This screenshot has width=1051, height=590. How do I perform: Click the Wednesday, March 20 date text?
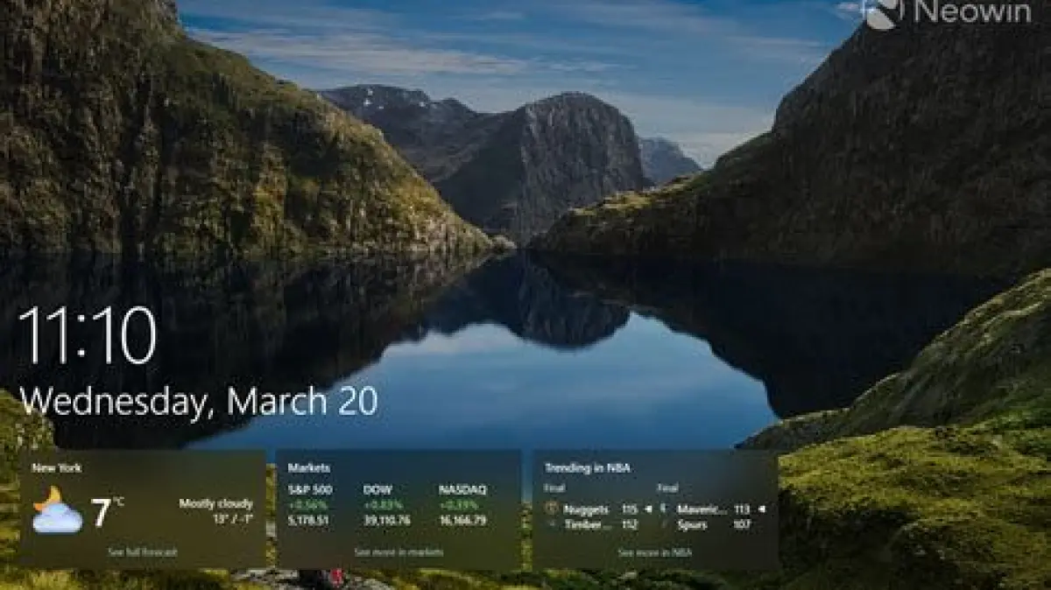pos(199,401)
